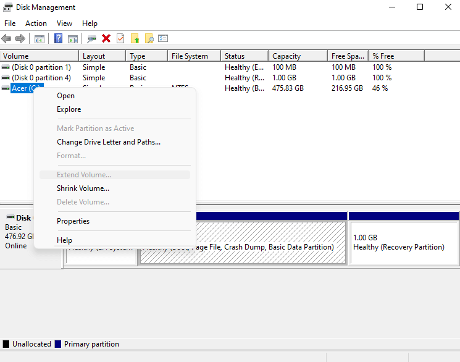Open the blue Help question-mark icon
Viewport: 460px width, 362px height.
pyautogui.click(x=59, y=38)
